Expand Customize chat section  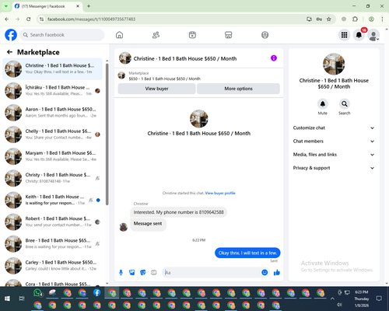pyautogui.click(x=334, y=128)
